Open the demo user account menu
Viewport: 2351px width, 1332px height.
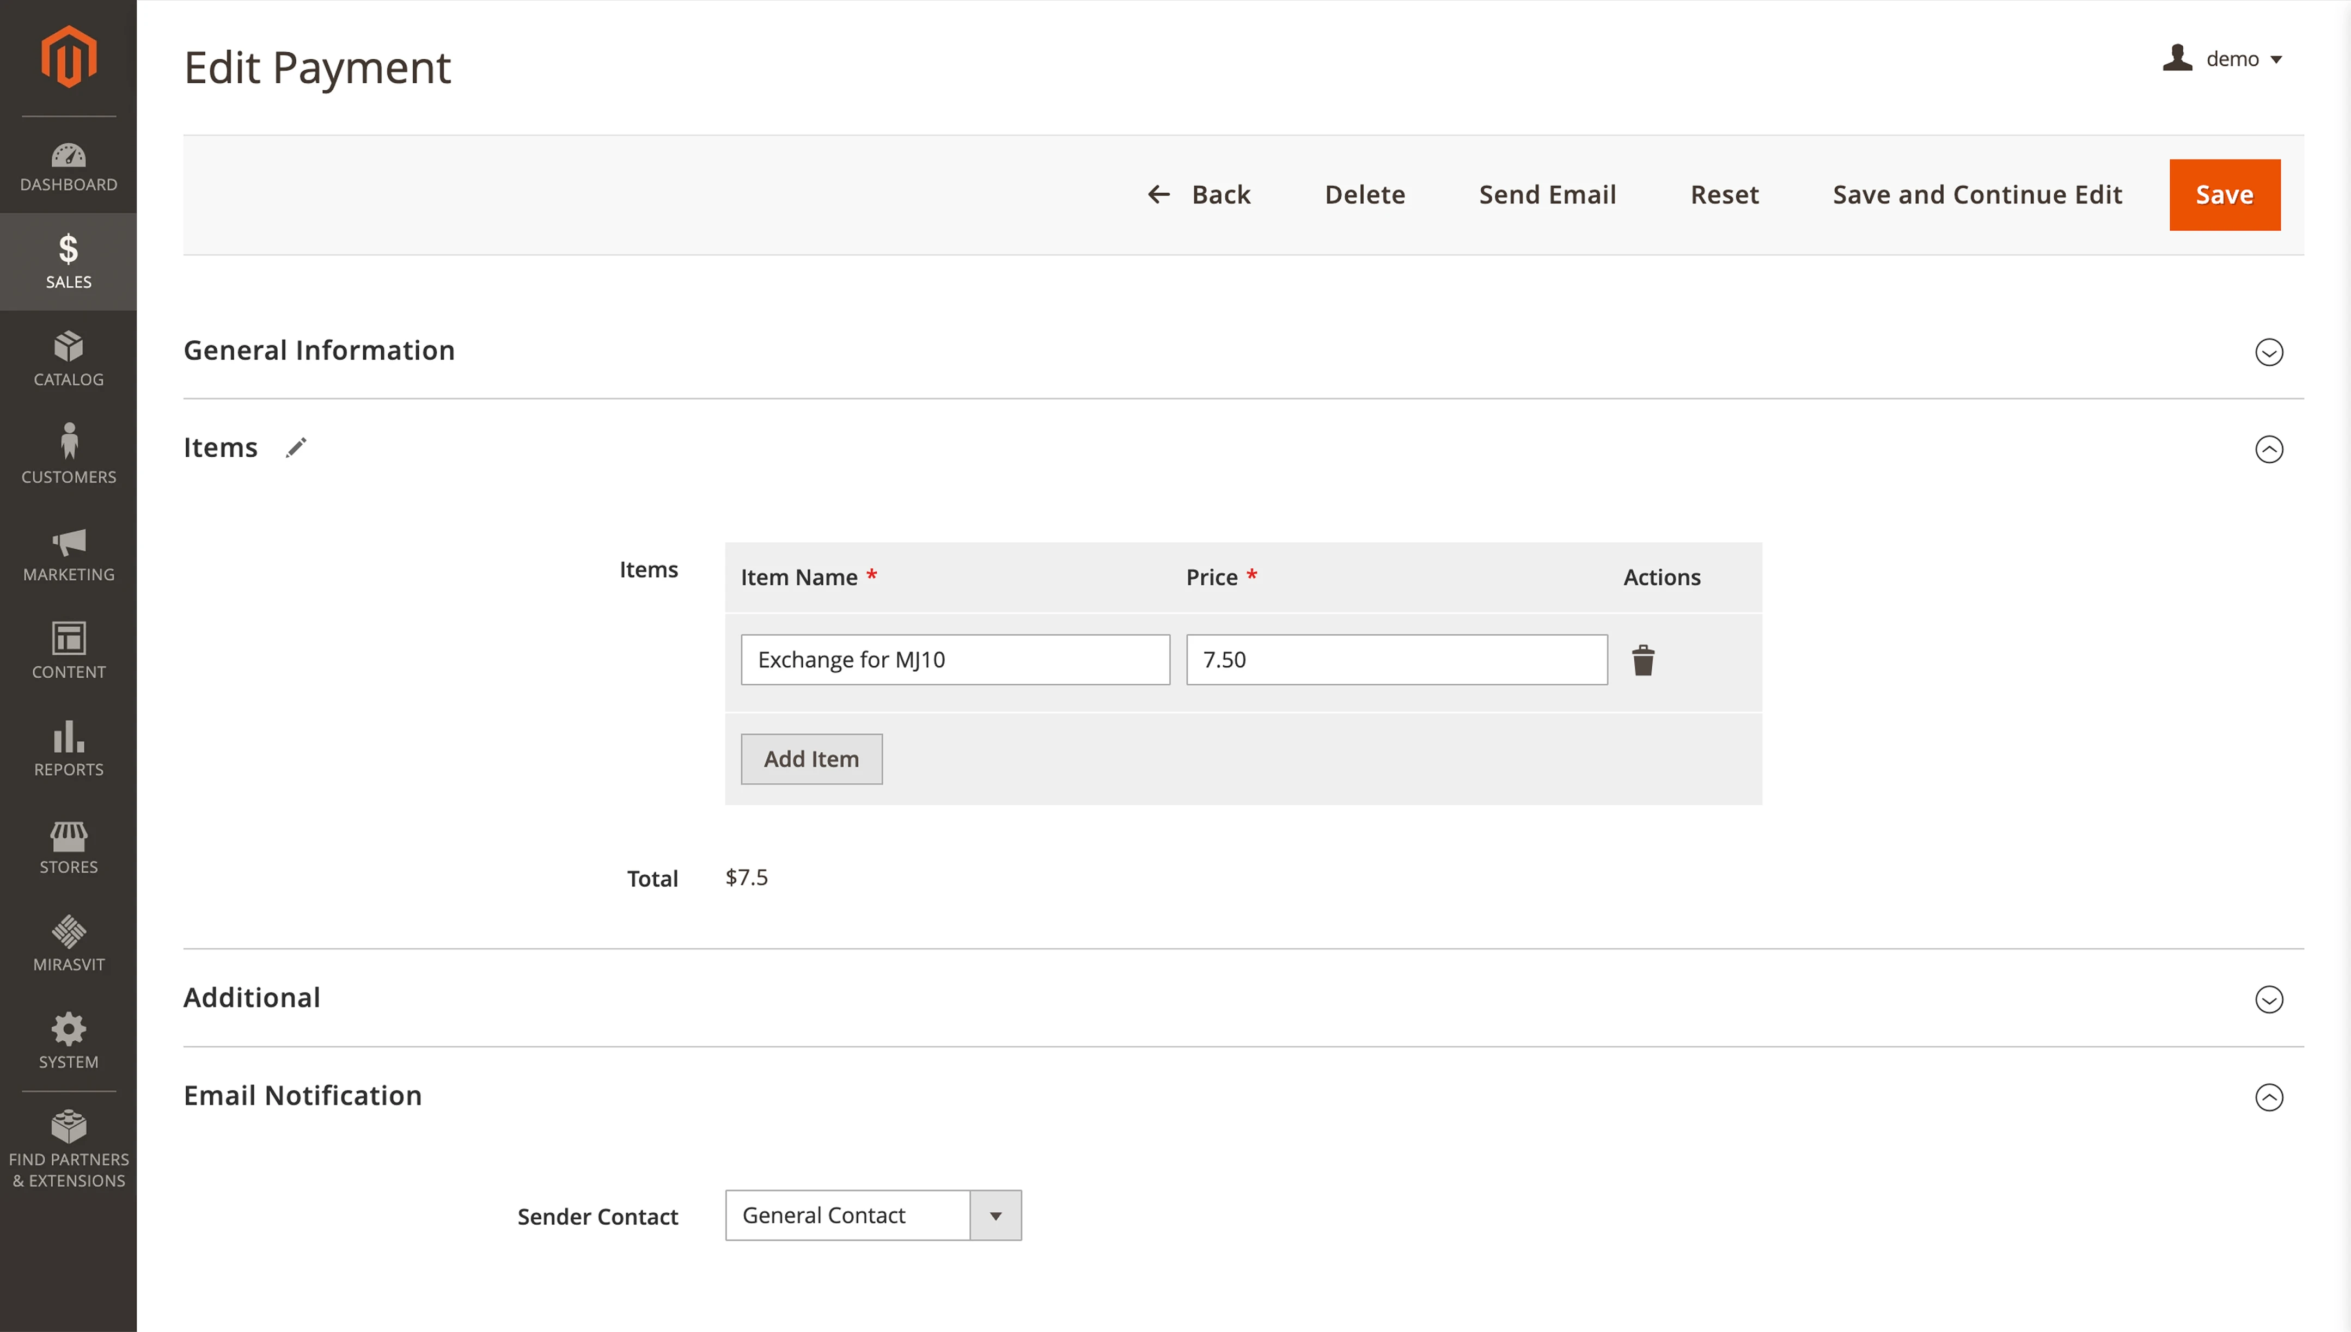pos(2223,59)
